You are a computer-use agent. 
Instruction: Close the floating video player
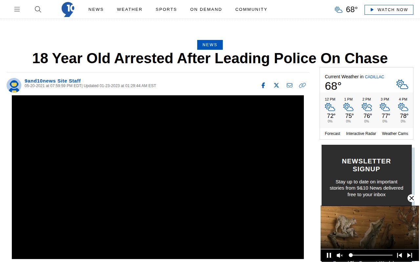click(x=411, y=198)
